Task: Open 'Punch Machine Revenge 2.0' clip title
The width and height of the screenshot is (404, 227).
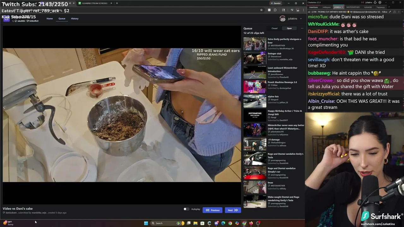Action: 282,82
